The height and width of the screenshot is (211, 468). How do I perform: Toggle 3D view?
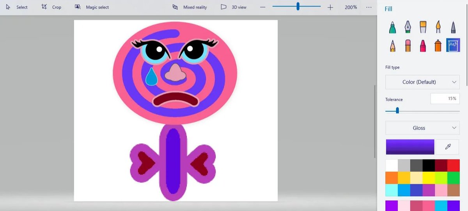(x=234, y=7)
